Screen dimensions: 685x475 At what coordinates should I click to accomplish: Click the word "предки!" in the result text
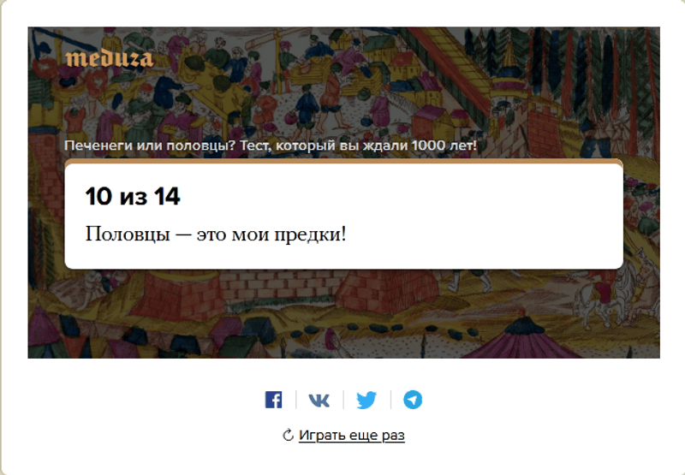(x=310, y=235)
